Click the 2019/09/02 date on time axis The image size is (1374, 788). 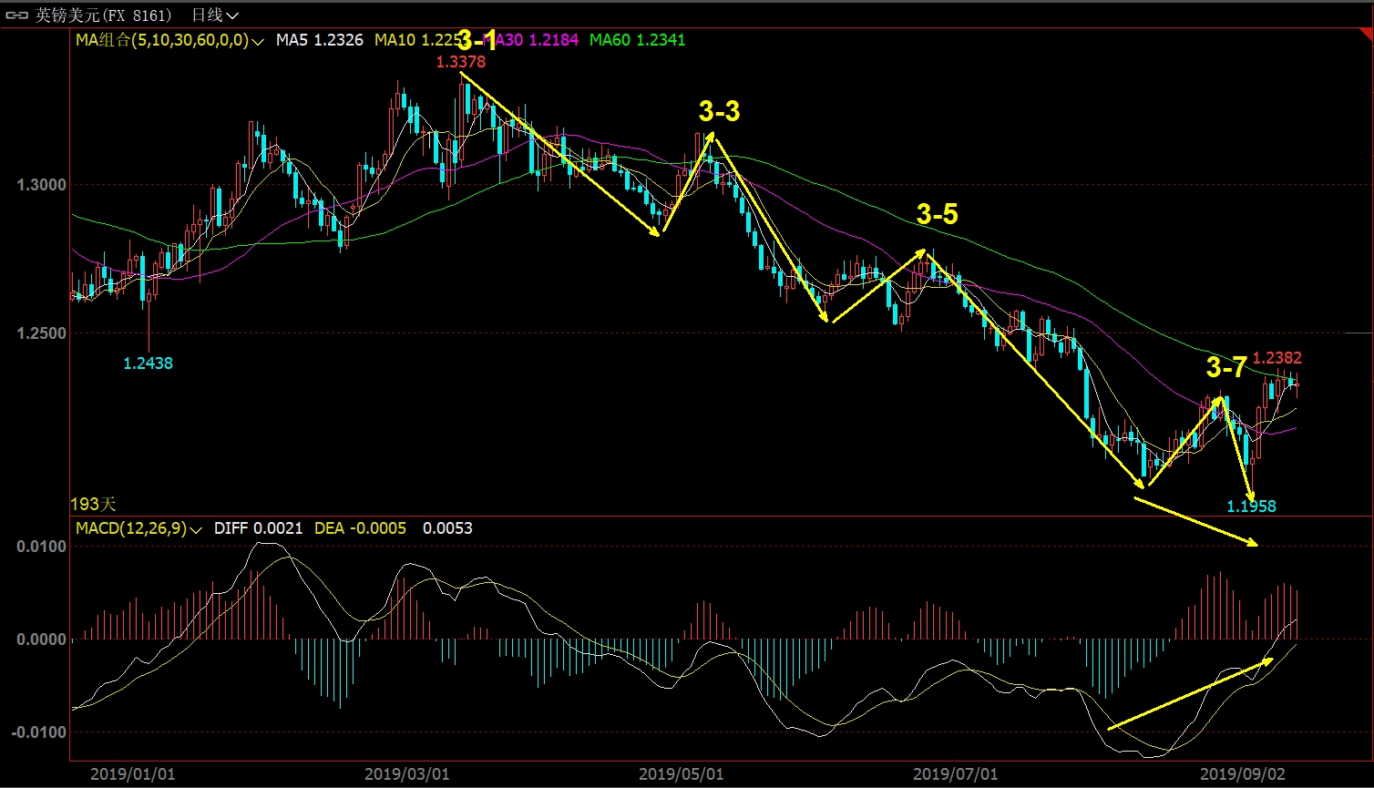pos(1242,773)
